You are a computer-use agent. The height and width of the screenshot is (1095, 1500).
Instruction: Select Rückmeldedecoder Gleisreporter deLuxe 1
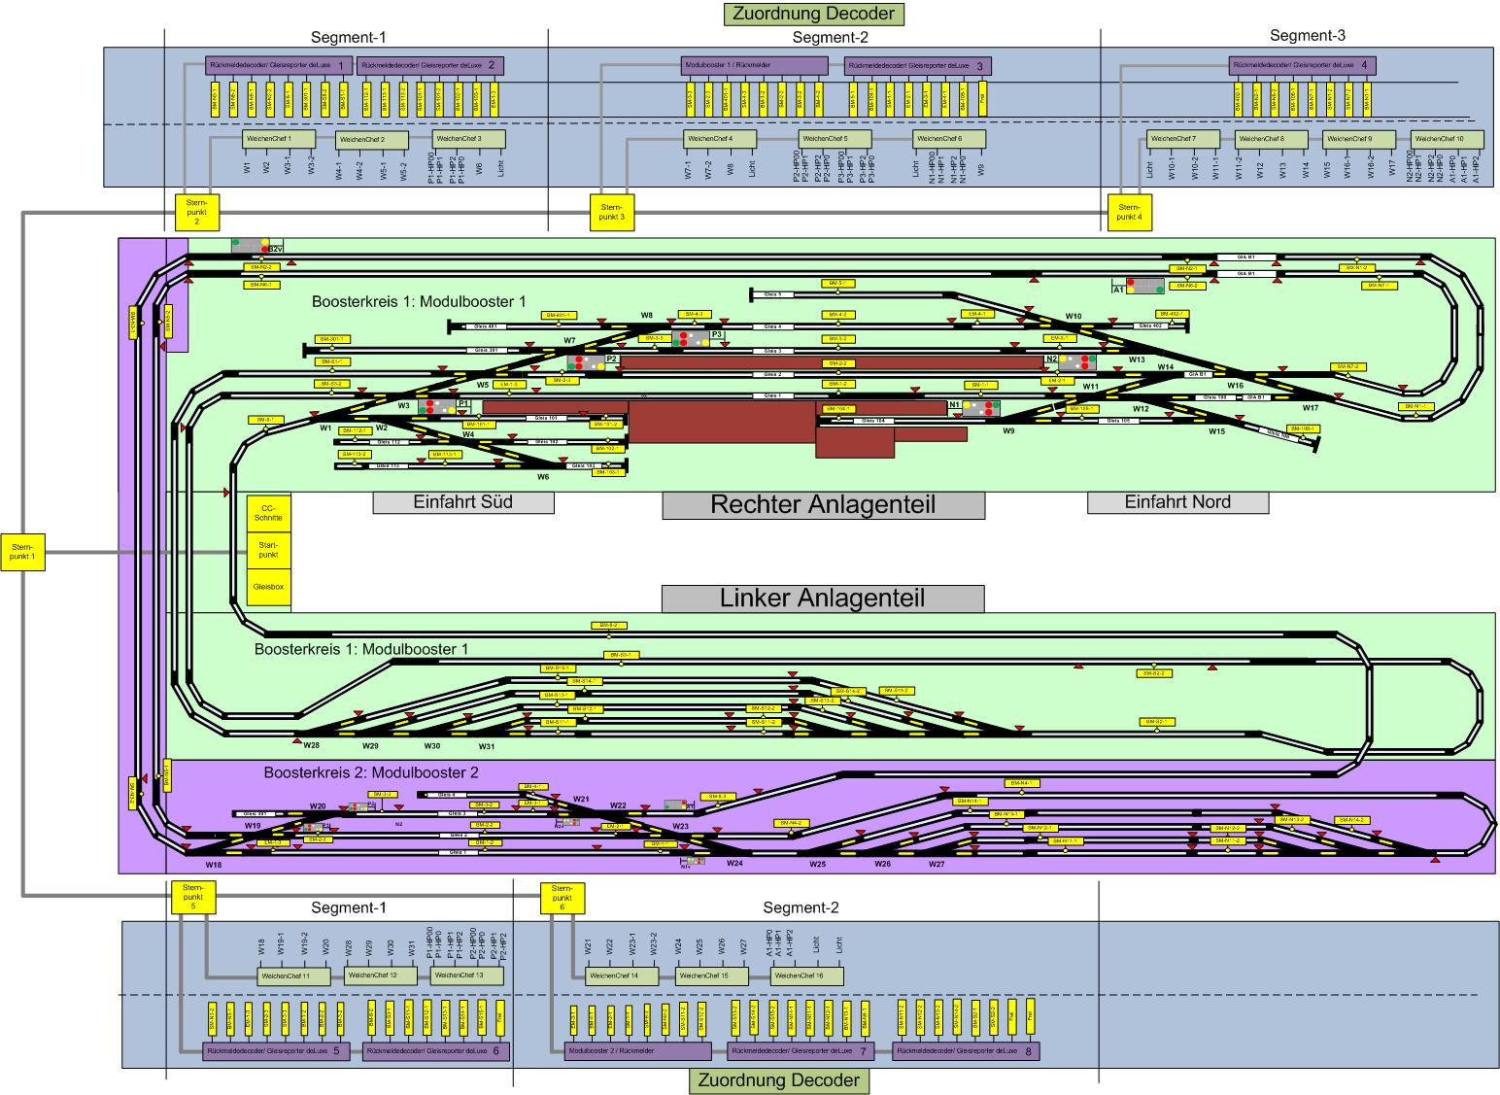click(x=278, y=65)
